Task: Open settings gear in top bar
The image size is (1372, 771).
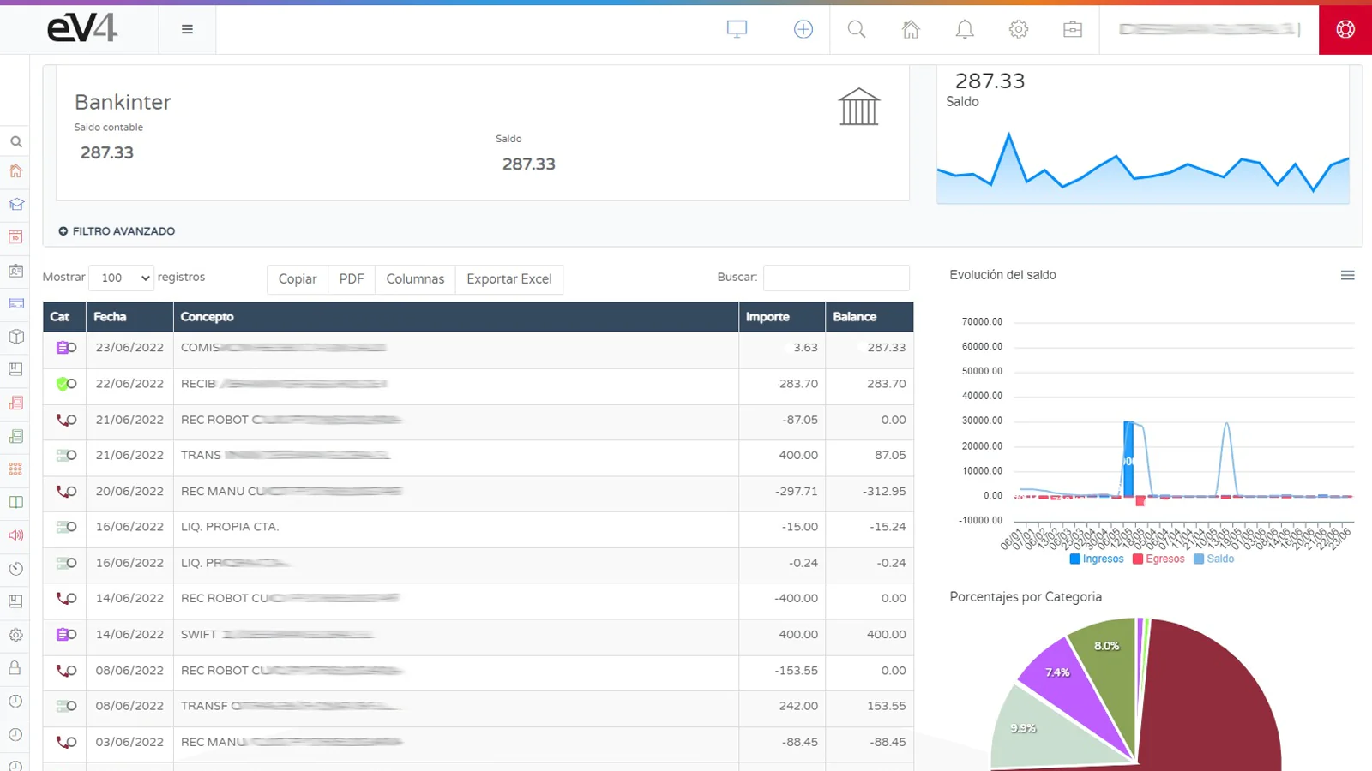Action: [1019, 29]
